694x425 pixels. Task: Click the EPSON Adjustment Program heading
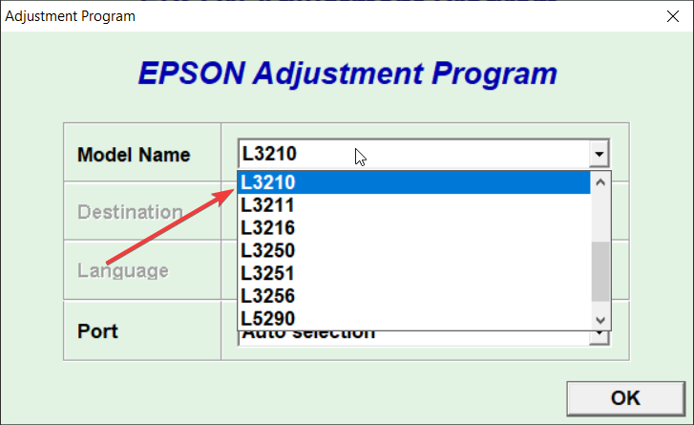(347, 73)
